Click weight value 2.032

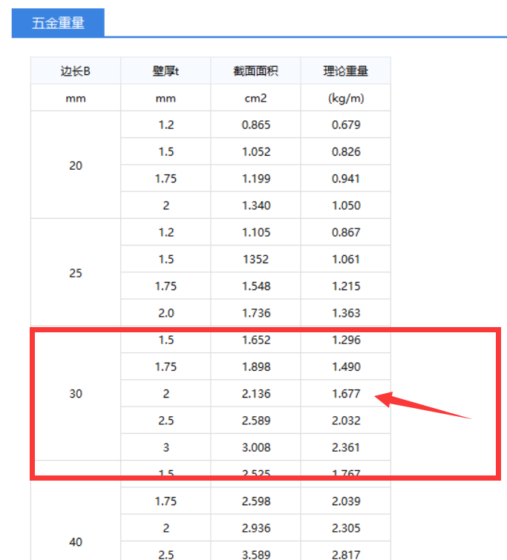coord(346,421)
